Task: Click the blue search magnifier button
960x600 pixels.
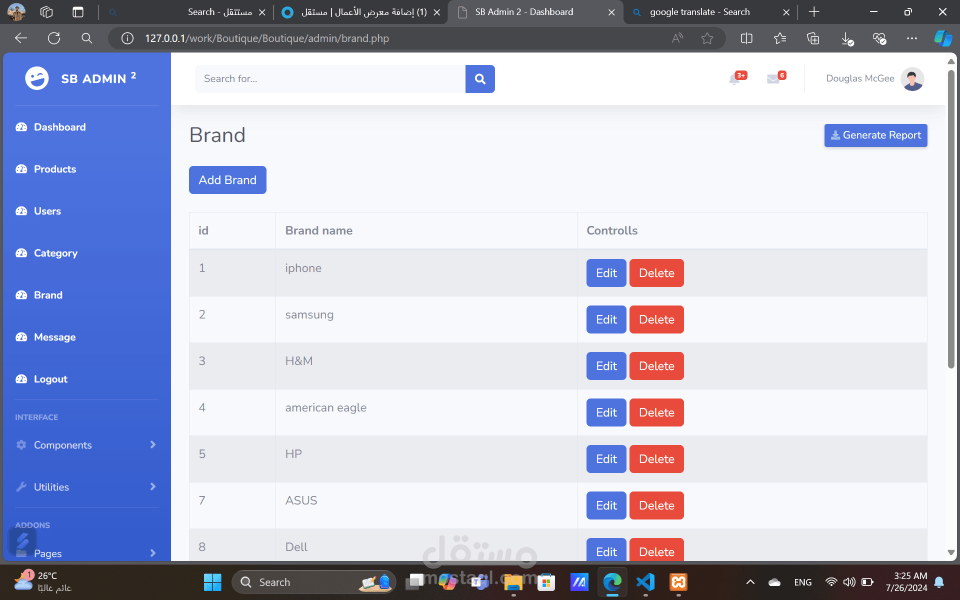Action: (x=480, y=79)
